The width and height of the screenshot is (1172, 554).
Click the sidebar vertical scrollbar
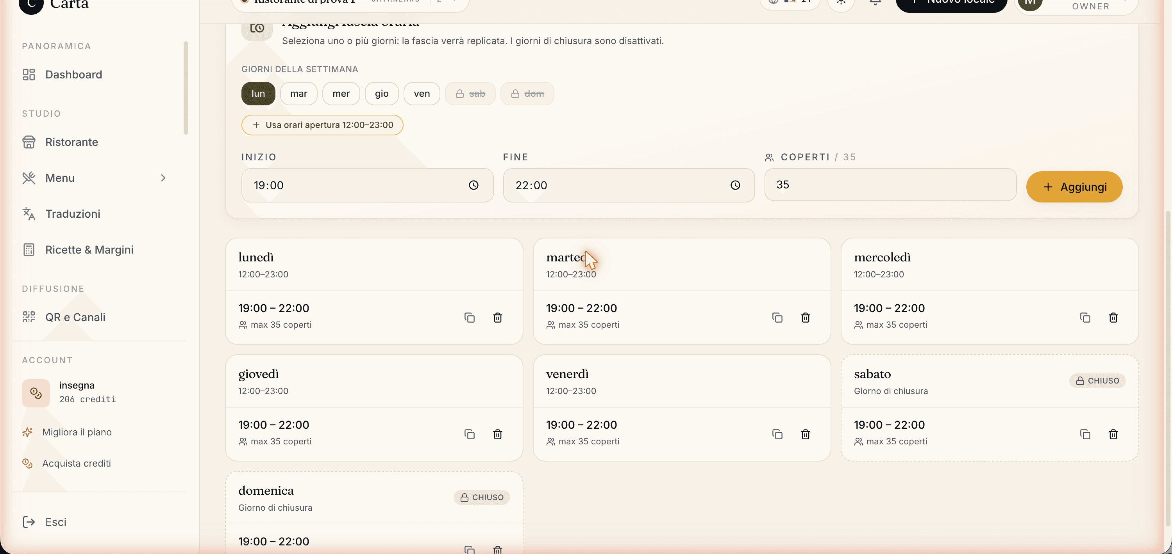186,88
